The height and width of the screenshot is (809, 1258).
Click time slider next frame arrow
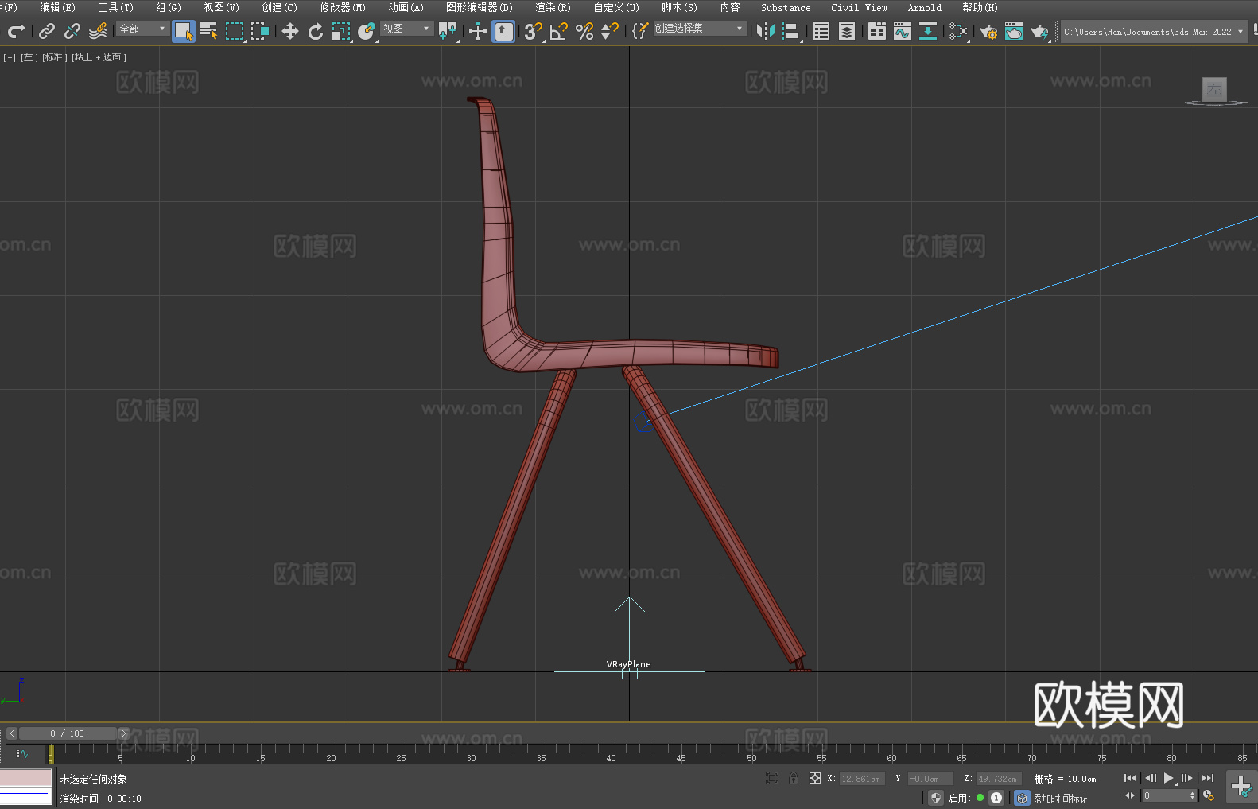point(123,733)
